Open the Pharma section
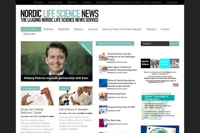Viewport: 200px width, 133px height. point(48,29)
